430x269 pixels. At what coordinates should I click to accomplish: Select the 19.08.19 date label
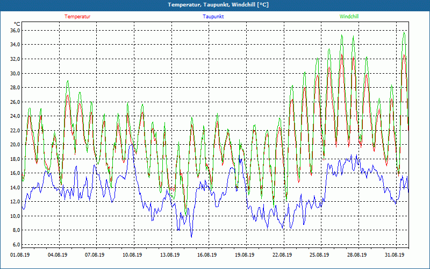pos(245,255)
